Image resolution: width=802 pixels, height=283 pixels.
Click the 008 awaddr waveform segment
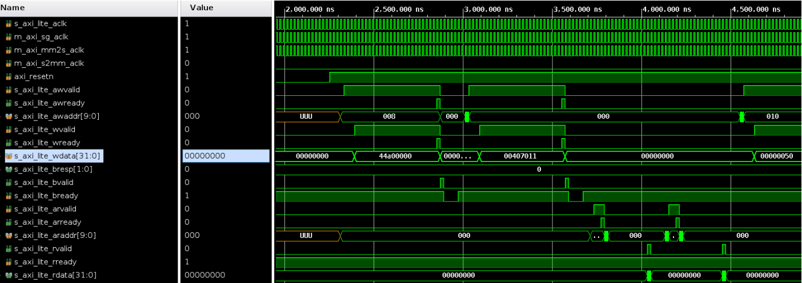tap(389, 116)
